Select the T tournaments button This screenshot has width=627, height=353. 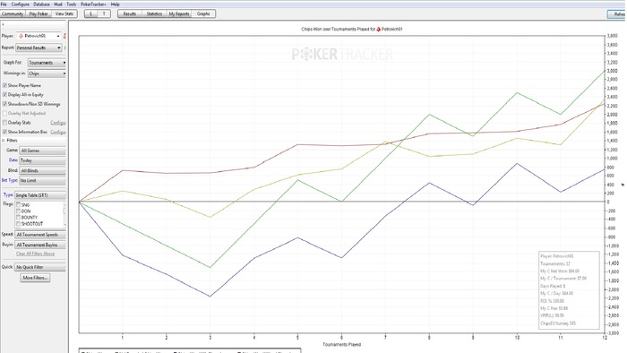click(104, 13)
